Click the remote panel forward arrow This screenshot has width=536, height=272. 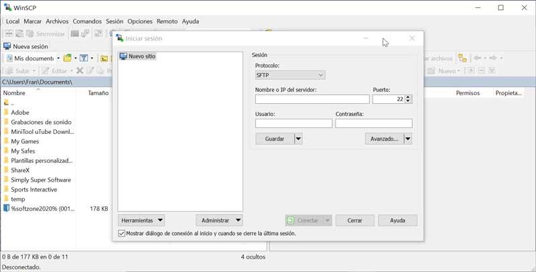(493, 58)
